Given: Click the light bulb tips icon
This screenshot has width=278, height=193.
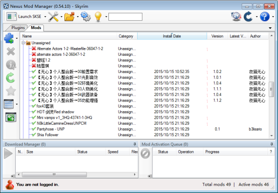Looking at the screenshot, I should coord(98,17).
